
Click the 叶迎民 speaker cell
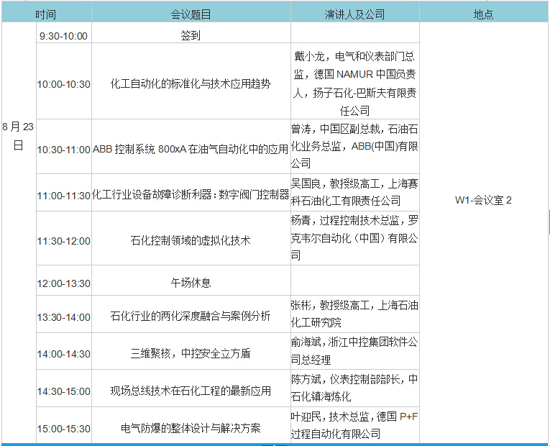[354, 425]
